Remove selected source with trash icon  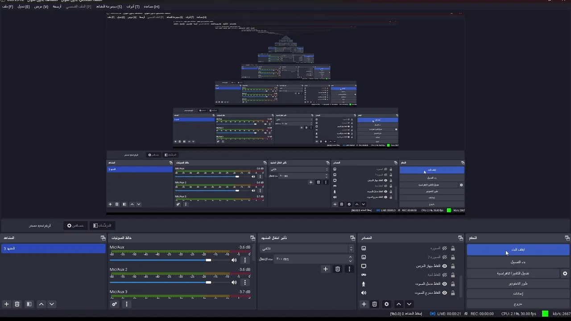point(375,304)
